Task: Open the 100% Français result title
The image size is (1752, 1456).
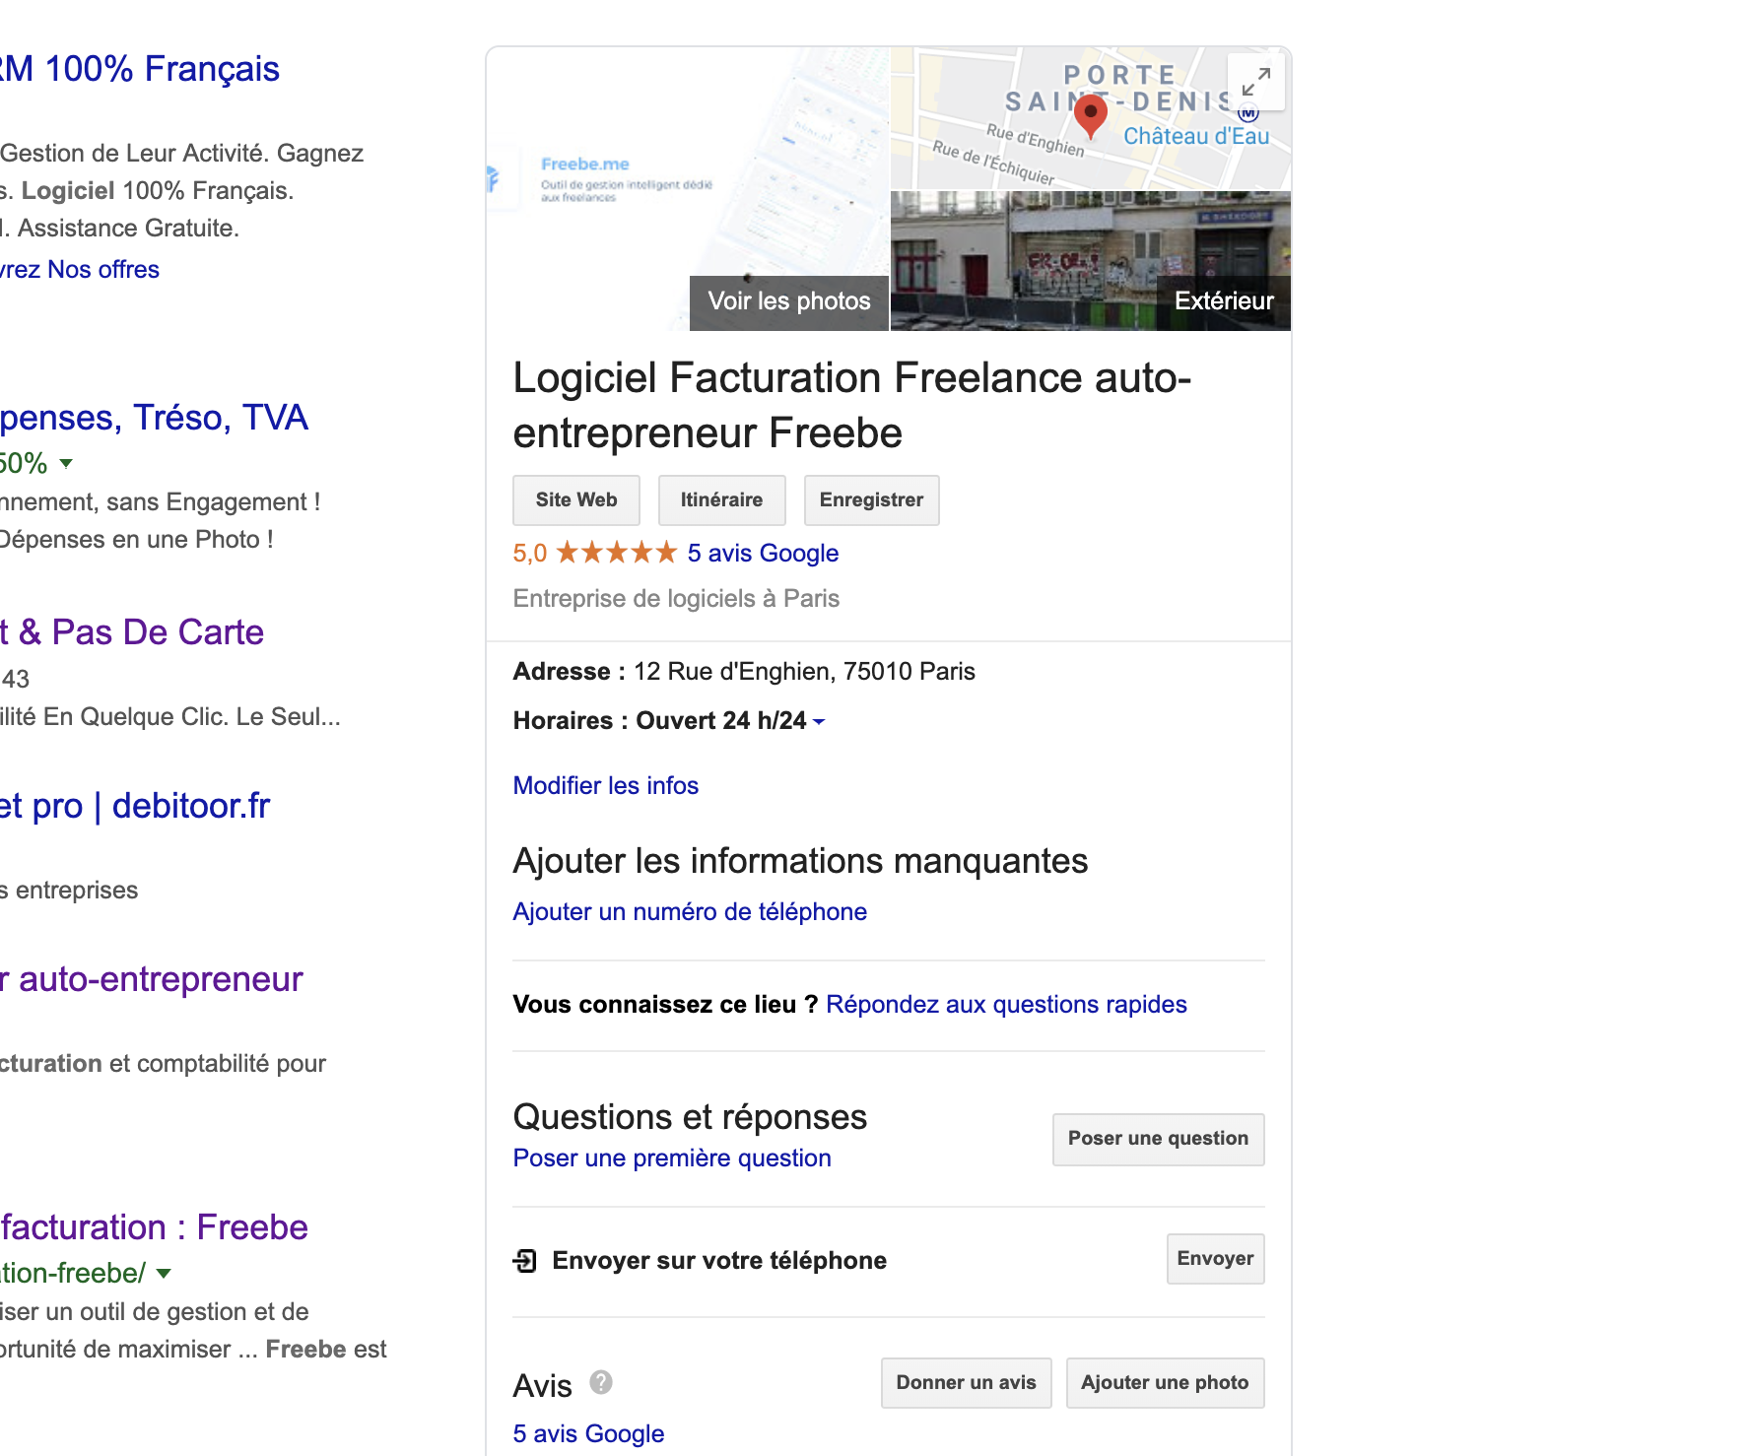Action: point(140,70)
